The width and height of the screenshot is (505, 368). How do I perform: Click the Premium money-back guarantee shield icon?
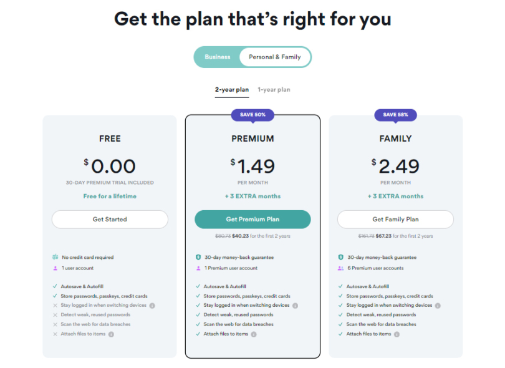[198, 257]
